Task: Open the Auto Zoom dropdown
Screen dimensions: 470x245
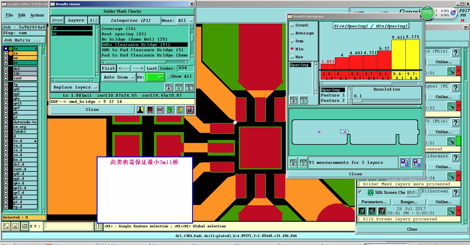Action: [x=118, y=77]
